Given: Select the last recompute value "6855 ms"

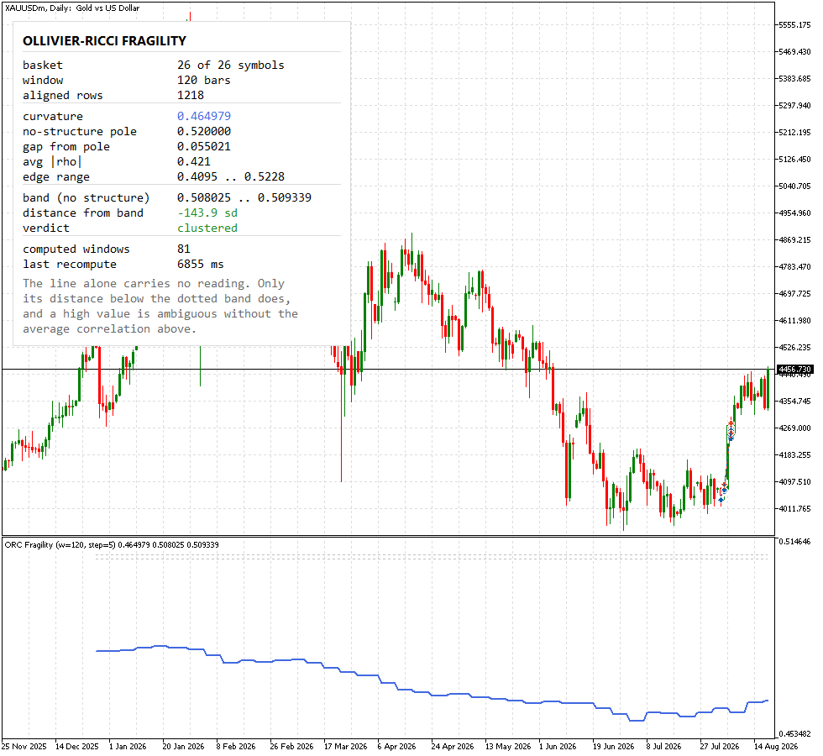Looking at the screenshot, I should (x=201, y=264).
